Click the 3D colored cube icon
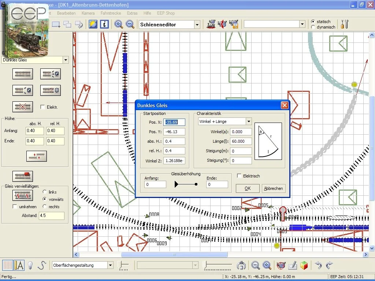 [304, 265]
